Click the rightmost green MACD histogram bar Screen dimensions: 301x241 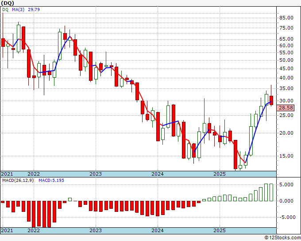click(271, 192)
